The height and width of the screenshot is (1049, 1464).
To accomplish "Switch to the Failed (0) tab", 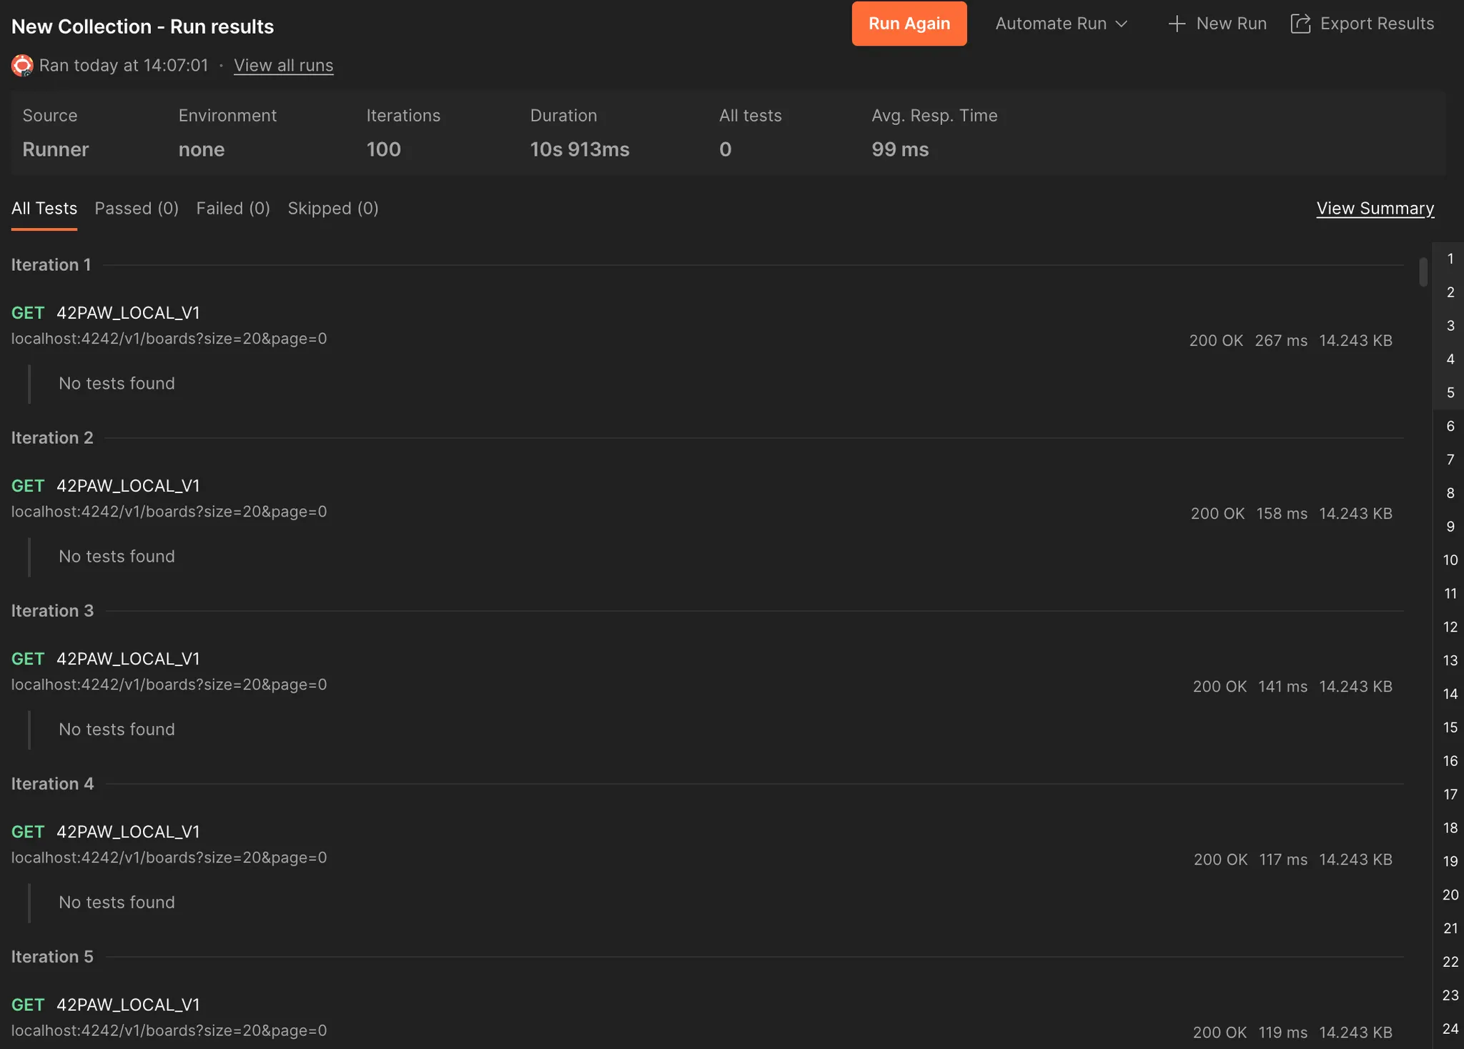I will click(x=233, y=208).
